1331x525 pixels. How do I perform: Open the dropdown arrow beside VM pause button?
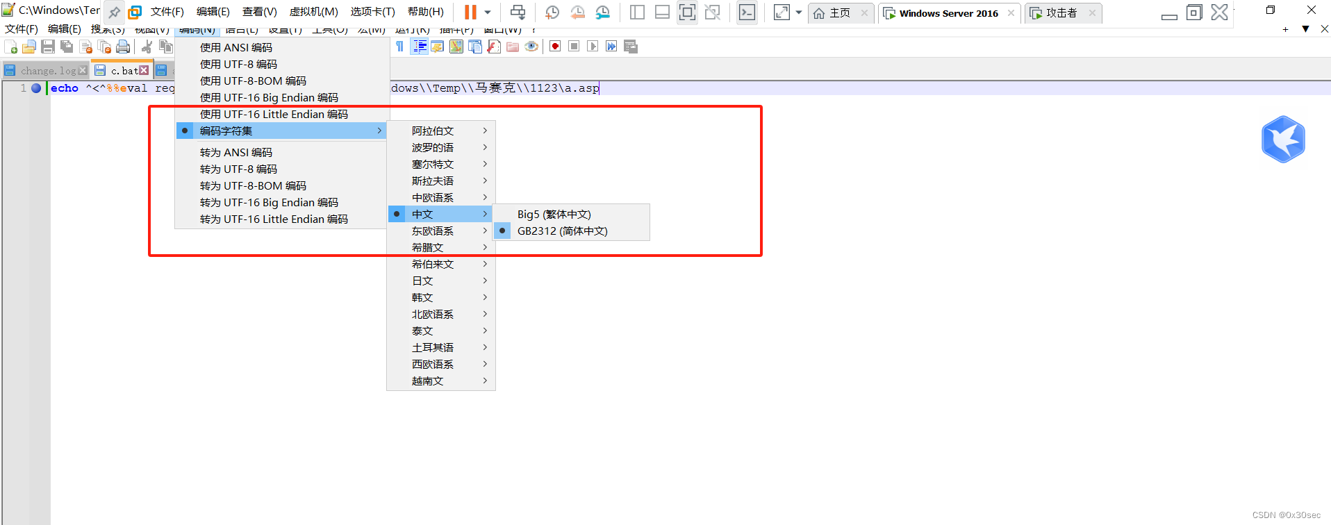click(488, 12)
